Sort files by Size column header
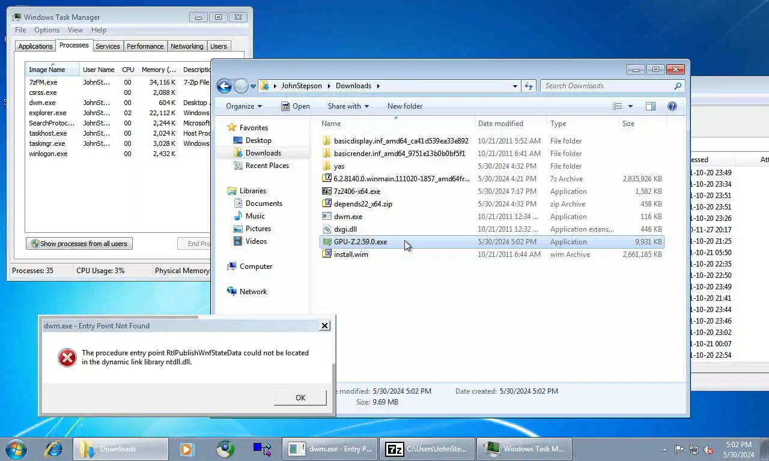The height and width of the screenshot is (461, 769). (x=642, y=124)
